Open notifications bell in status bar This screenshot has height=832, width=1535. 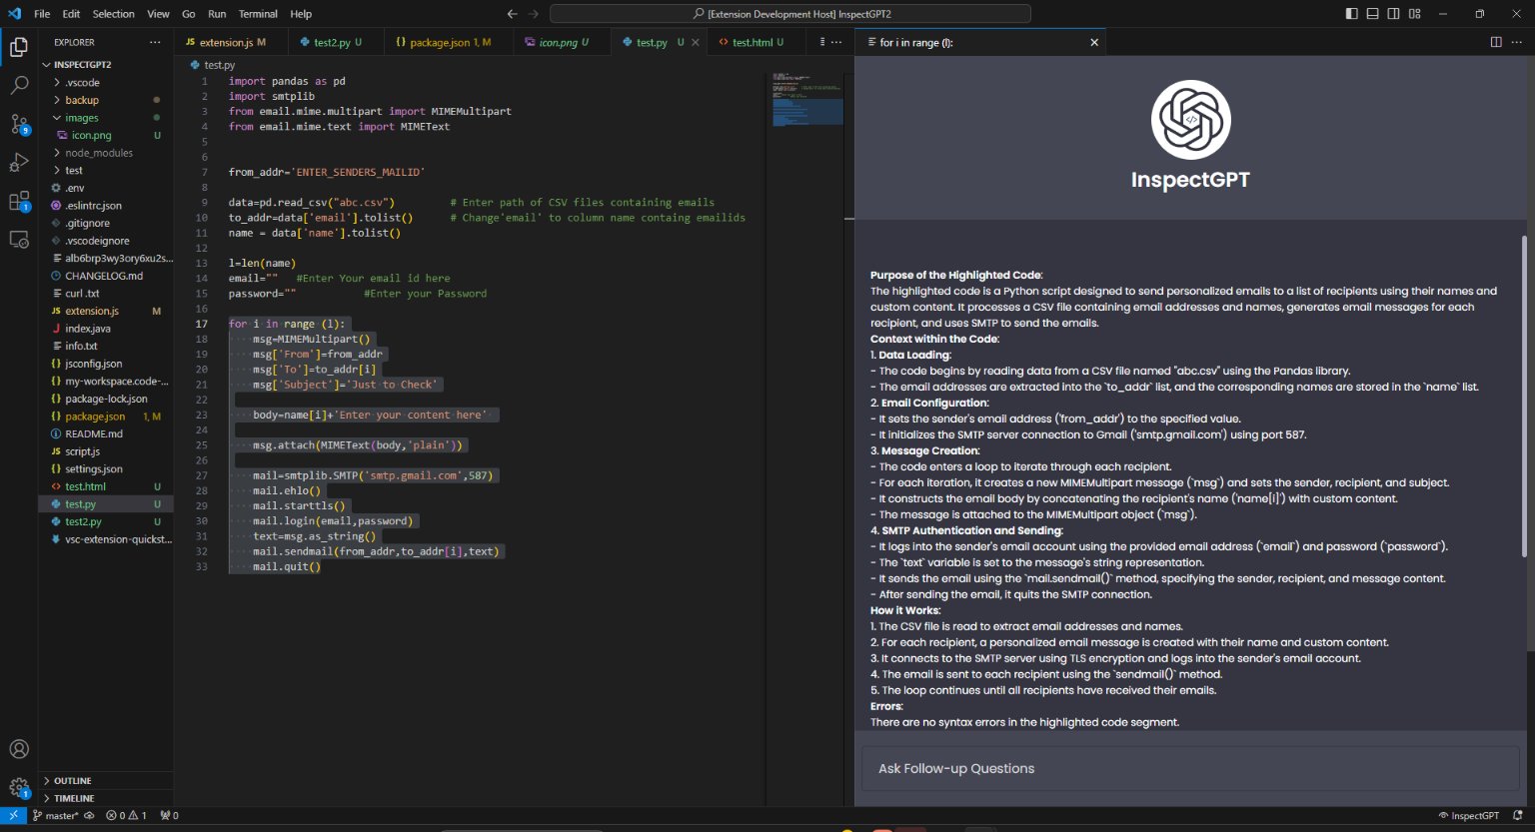[x=1517, y=815]
